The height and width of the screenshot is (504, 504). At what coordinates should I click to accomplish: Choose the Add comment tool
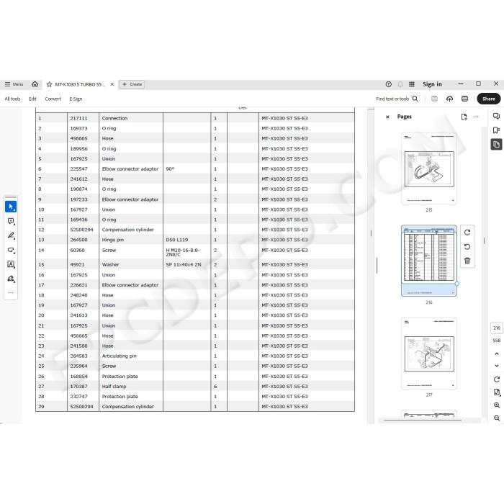click(x=11, y=221)
